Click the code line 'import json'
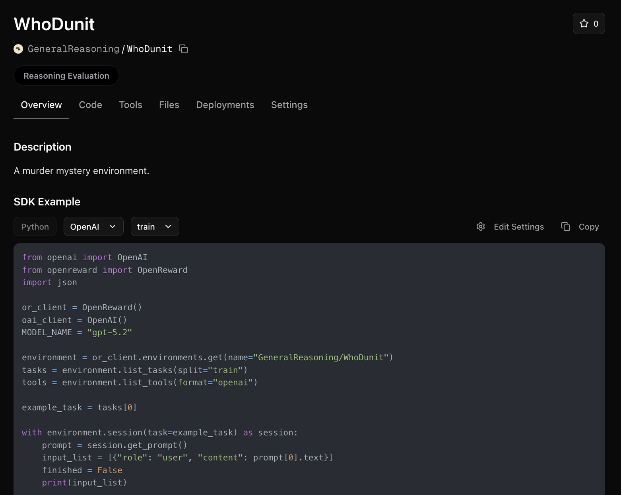 50,282
